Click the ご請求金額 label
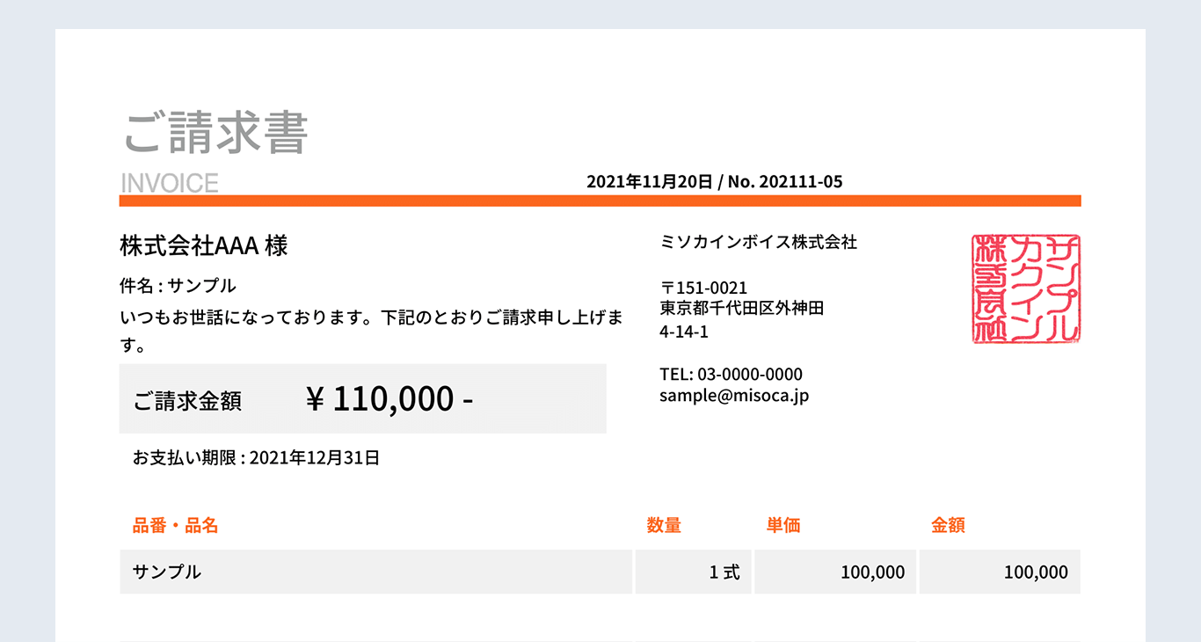Screen dimensions: 1201x642 pyautogui.click(x=187, y=400)
